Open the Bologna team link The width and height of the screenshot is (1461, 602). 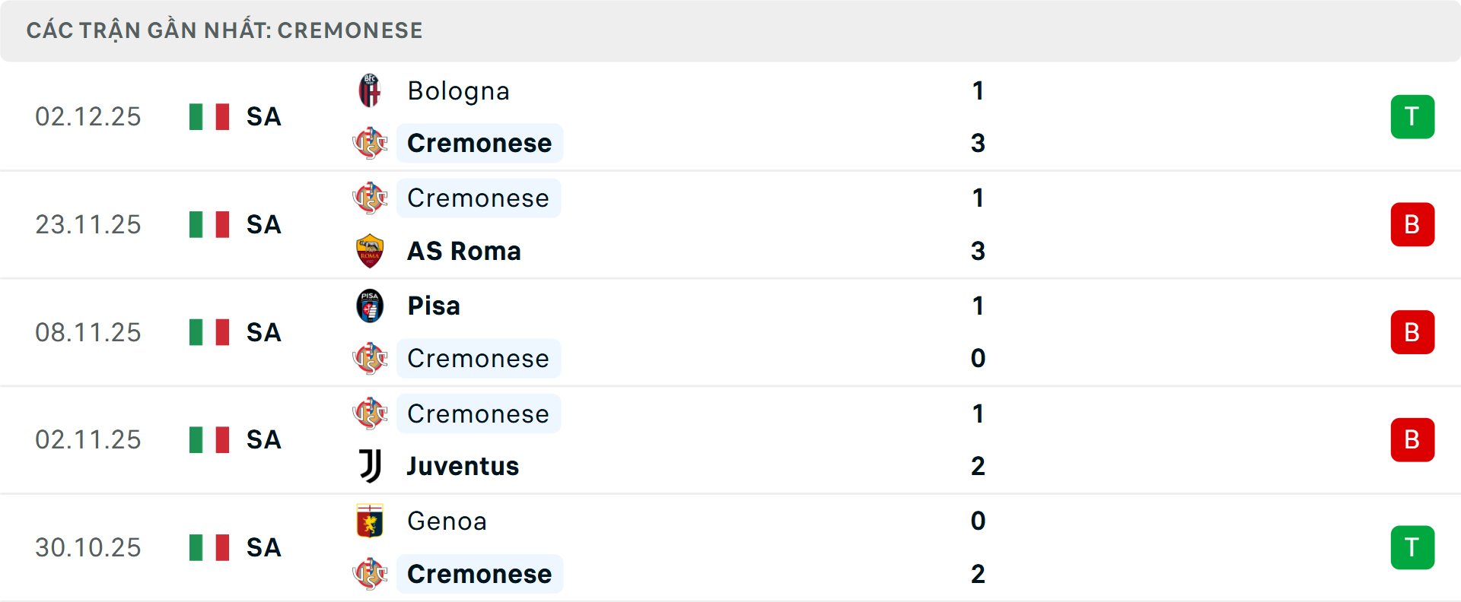pos(458,91)
